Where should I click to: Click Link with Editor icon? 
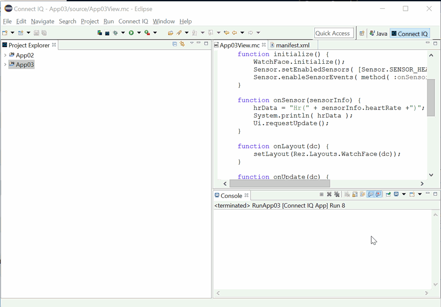coord(182,44)
